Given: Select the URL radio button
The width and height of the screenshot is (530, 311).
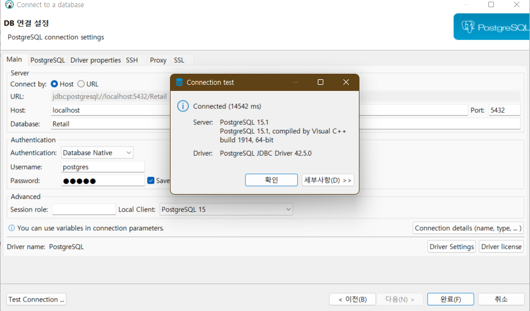Looking at the screenshot, I should click(x=81, y=84).
